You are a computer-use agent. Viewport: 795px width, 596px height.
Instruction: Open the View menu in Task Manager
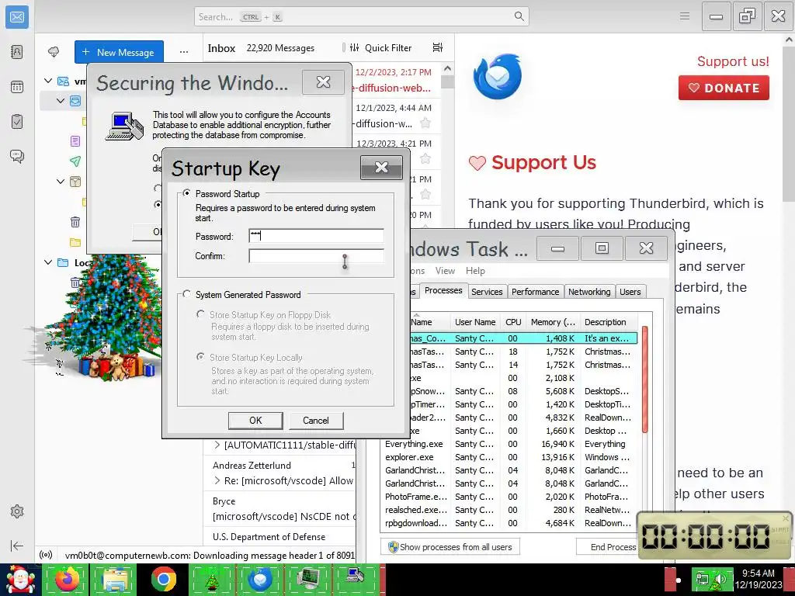[445, 271]
